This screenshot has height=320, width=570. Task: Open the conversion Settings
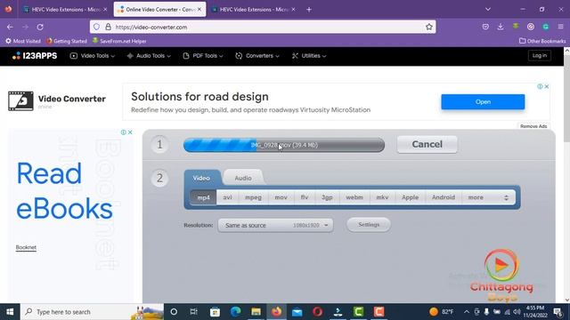369,225
